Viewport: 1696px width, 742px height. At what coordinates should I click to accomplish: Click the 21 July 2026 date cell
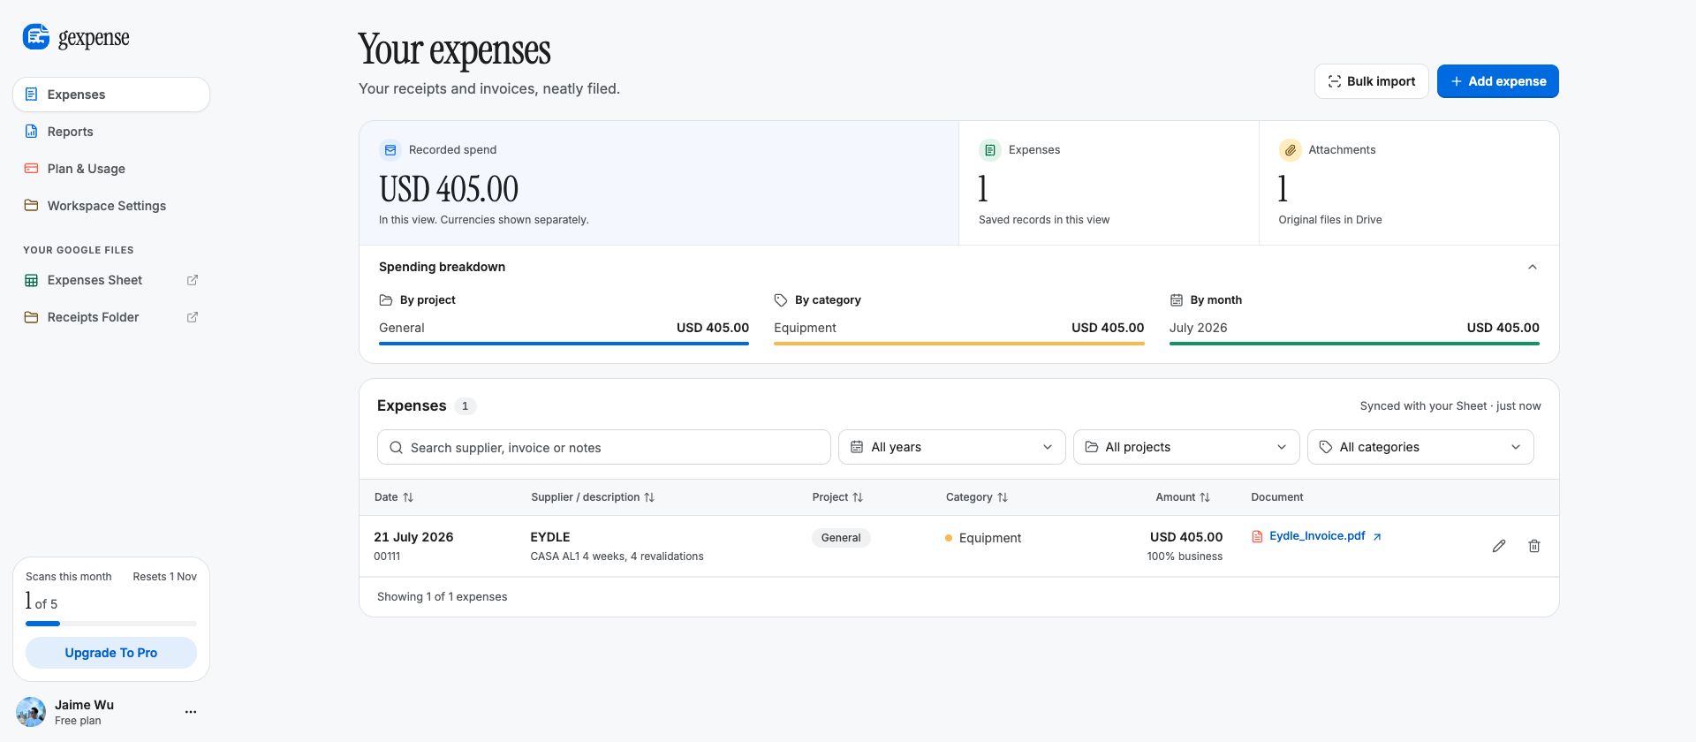click(413, 537)
